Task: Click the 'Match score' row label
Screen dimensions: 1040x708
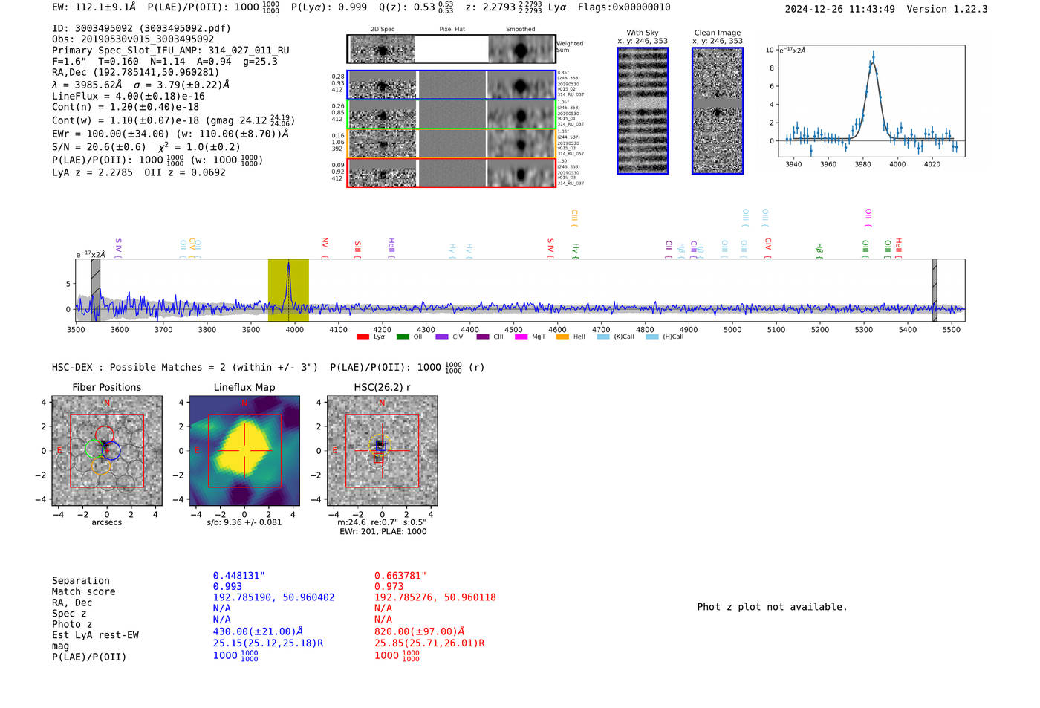Action: coord(83,592)
